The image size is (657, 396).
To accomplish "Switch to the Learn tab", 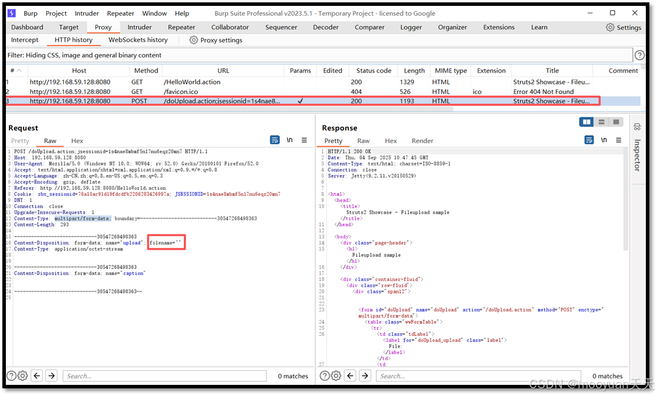I will click(539, 27).
